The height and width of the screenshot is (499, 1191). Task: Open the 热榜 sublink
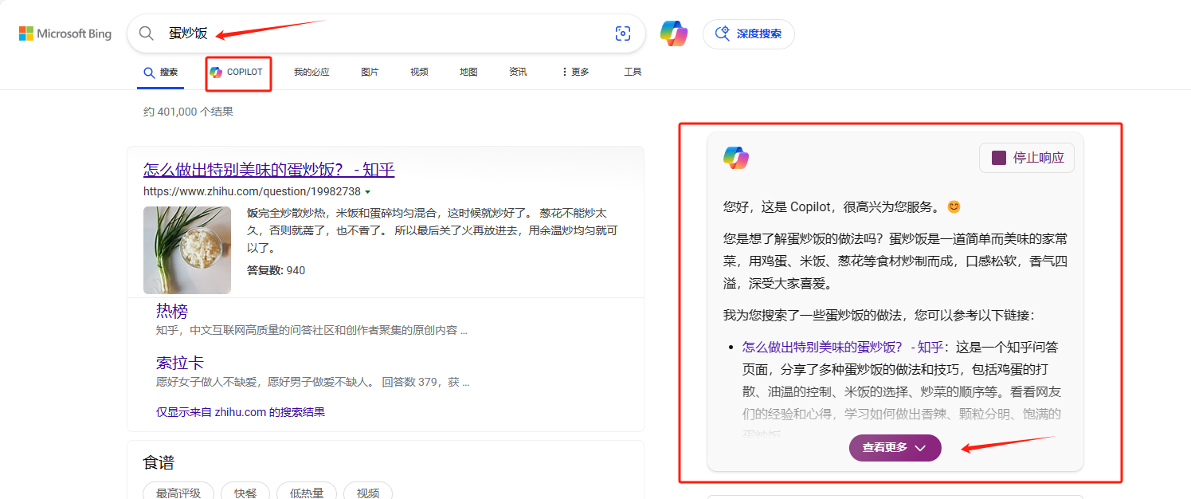point(172,311)
